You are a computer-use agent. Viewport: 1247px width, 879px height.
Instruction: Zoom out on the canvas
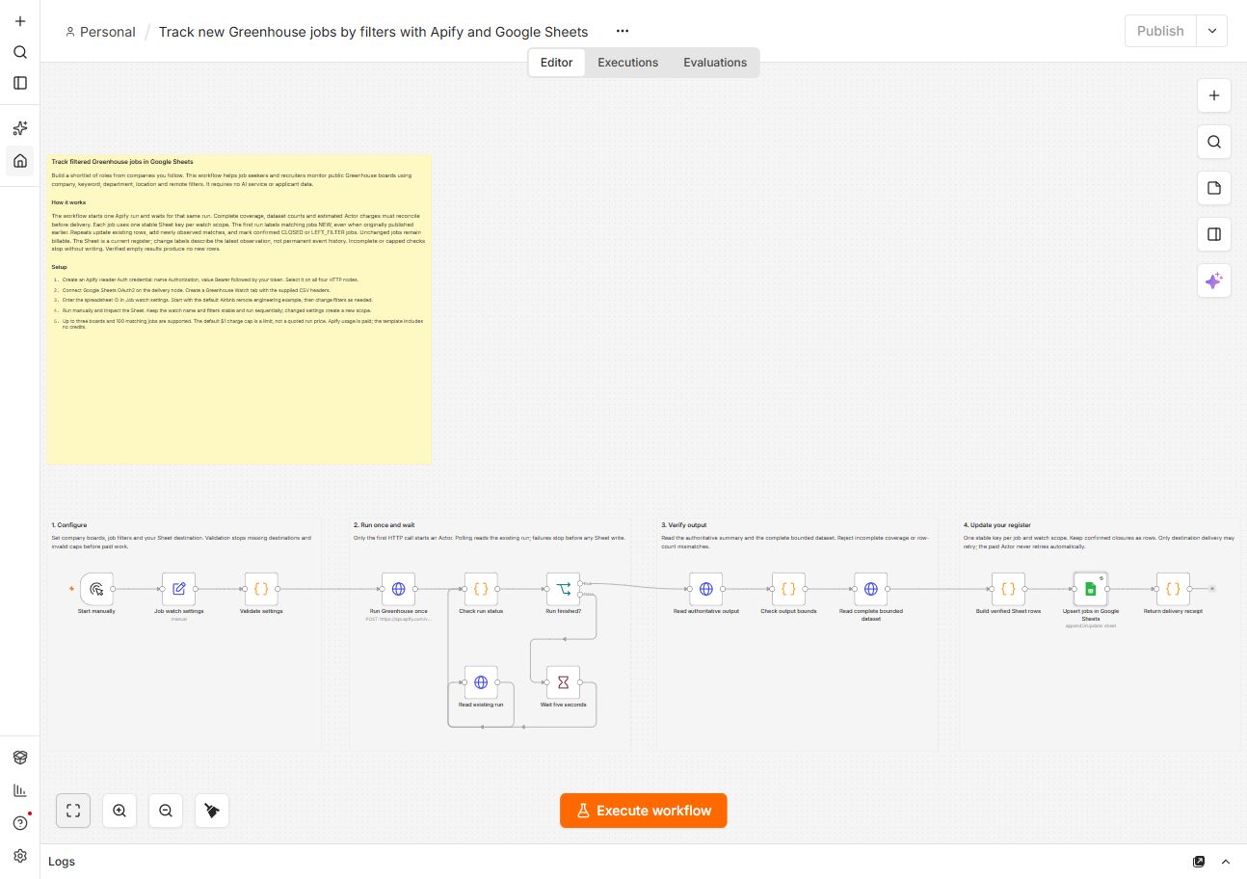tap(166, 811)
